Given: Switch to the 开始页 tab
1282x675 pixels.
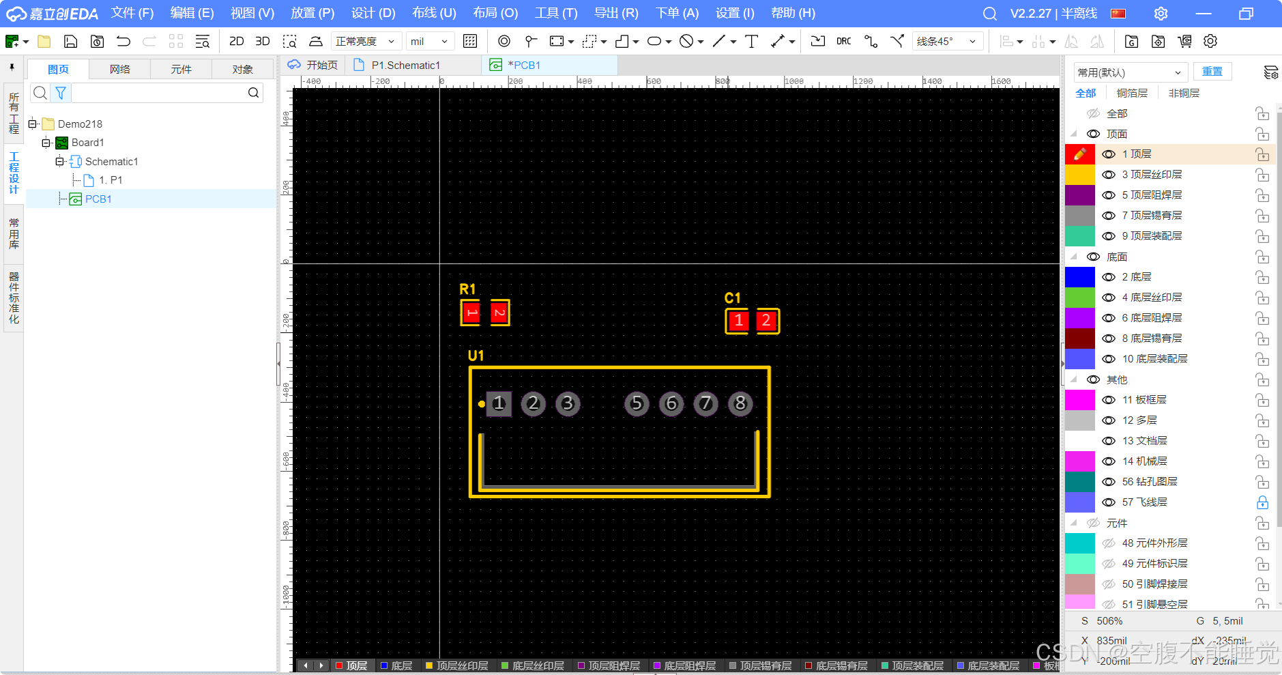Looking at the screenshot, I should click(x=313, y=66).
